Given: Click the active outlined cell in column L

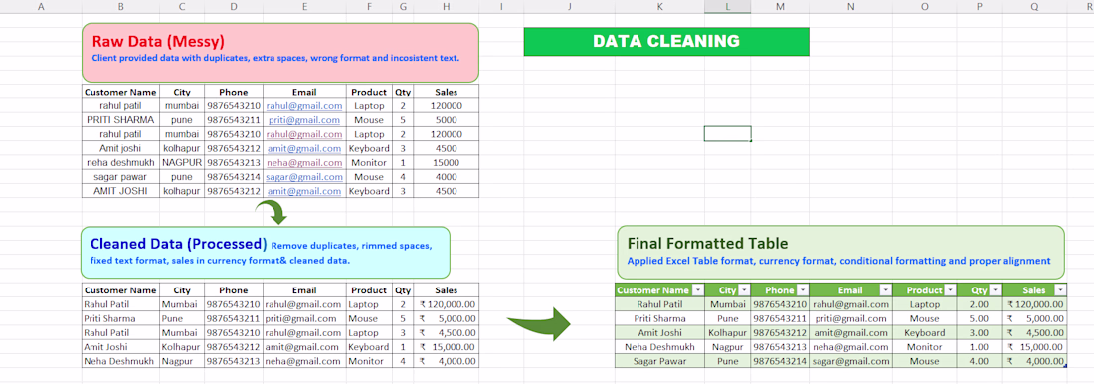Looking at the screenshot, I should coord(728,134).
